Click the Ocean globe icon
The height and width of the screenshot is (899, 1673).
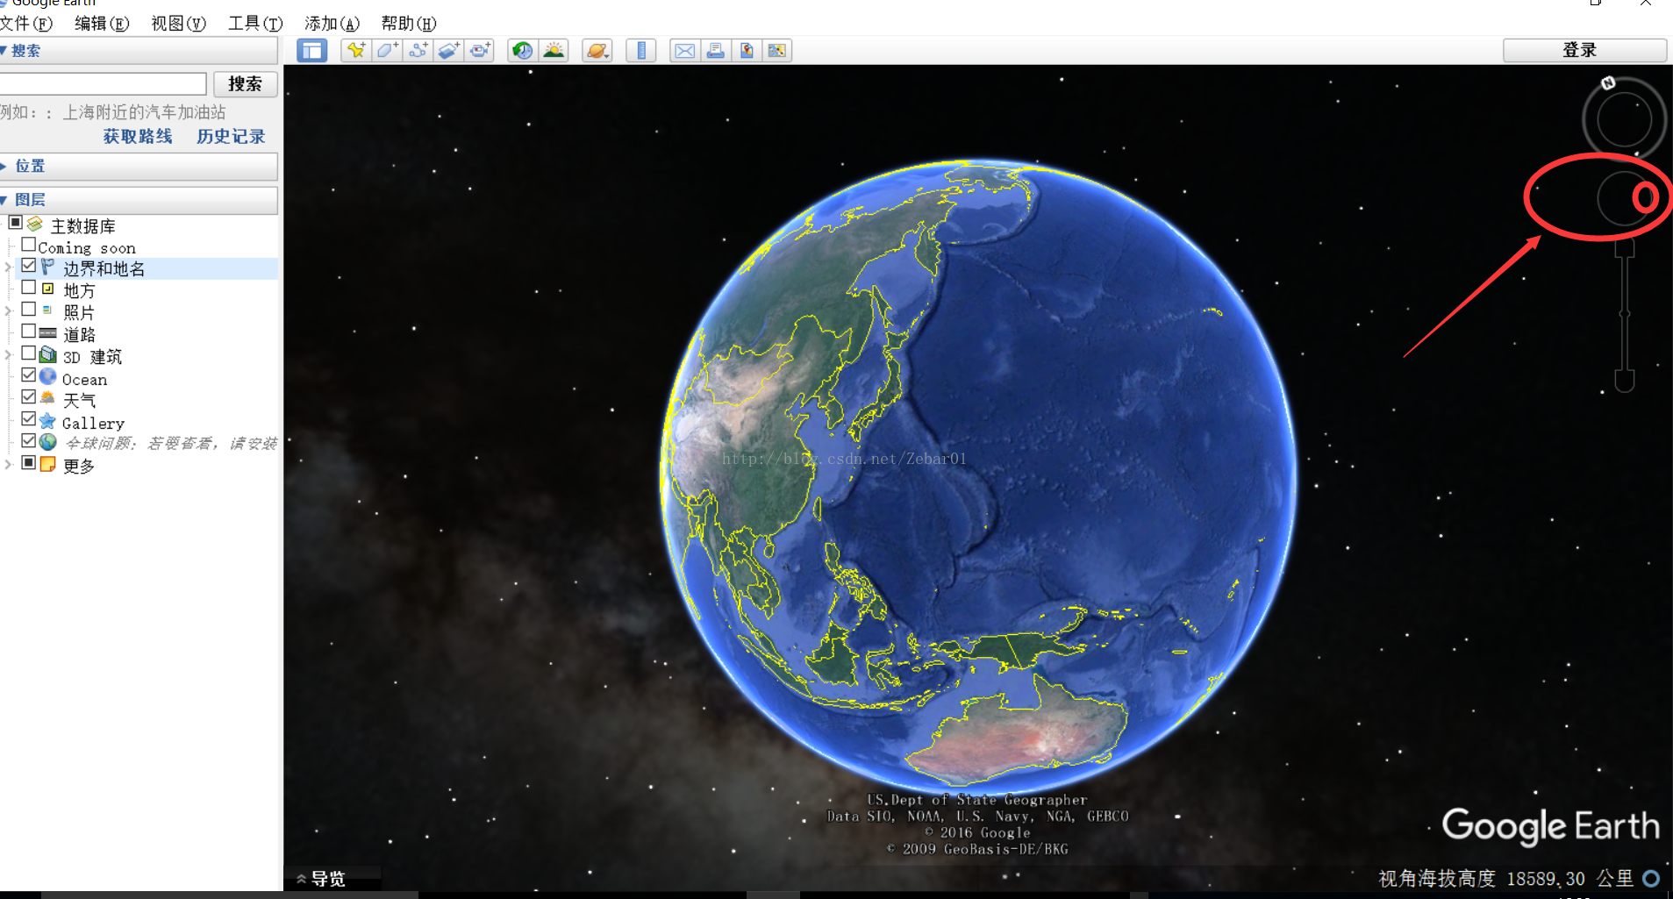(x=48, y=376)
